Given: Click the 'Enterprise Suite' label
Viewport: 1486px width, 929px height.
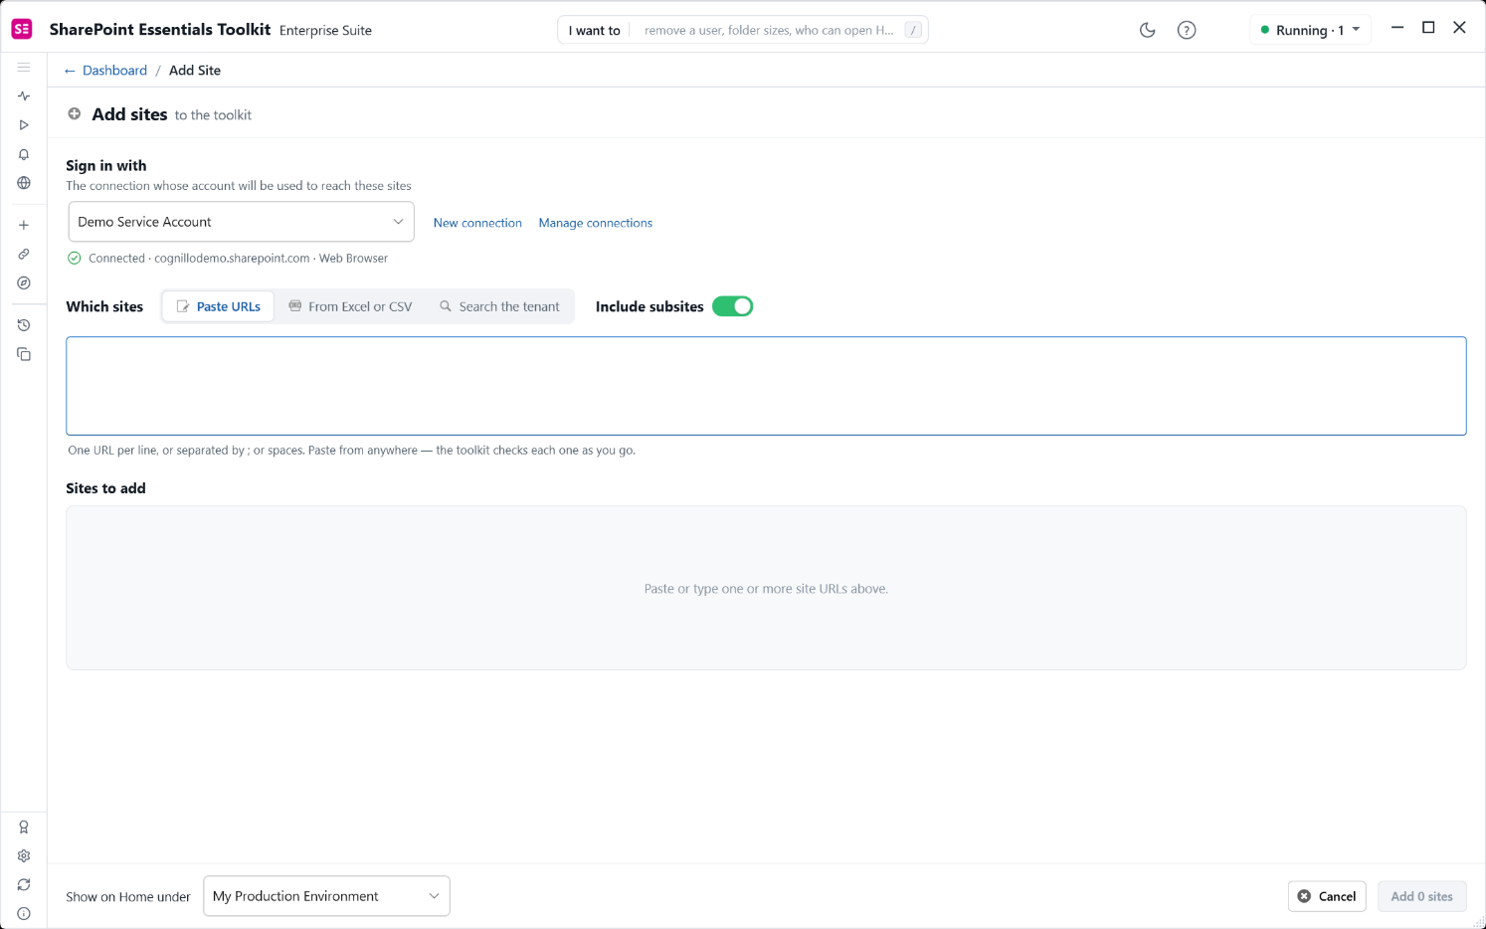Looking at the screenshot, I should (x=325, y=31).
